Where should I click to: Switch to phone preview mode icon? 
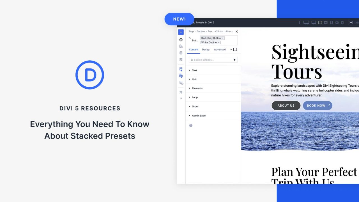[343, 22]
